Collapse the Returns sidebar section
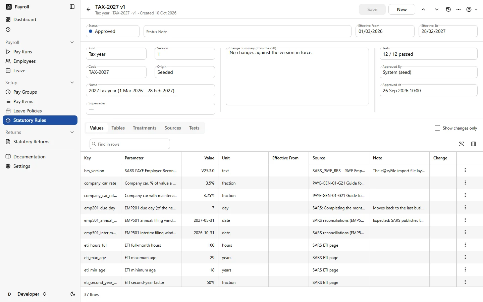 (72, 132)
